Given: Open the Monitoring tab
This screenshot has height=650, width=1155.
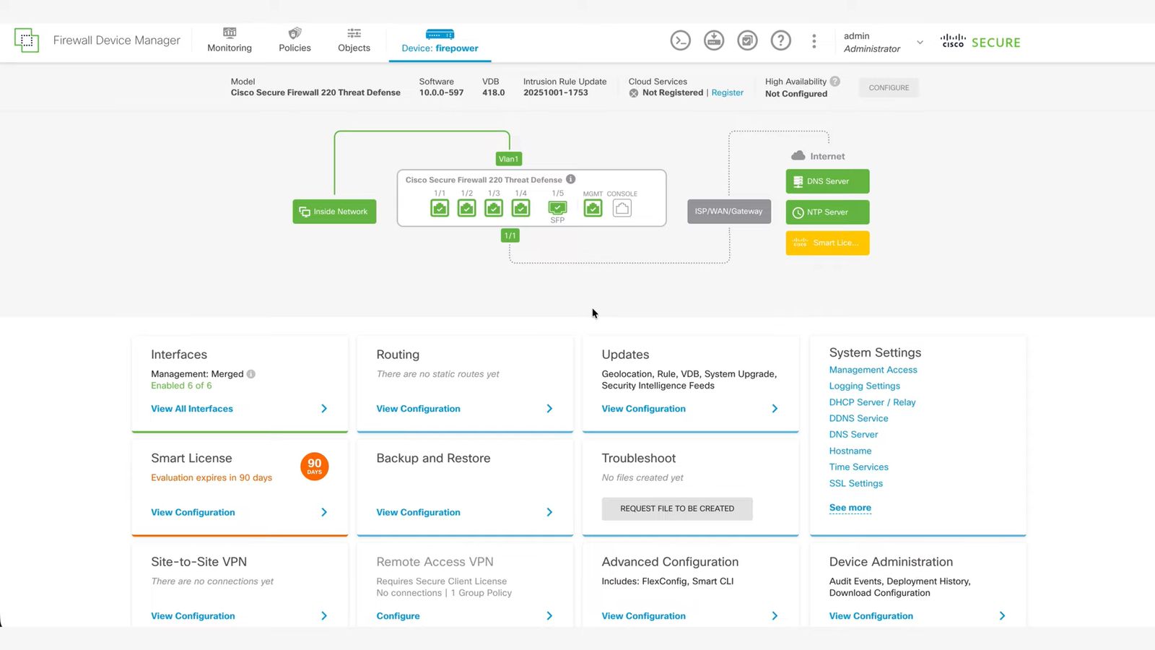Looking at the screenshot, I should coord(230,40).
